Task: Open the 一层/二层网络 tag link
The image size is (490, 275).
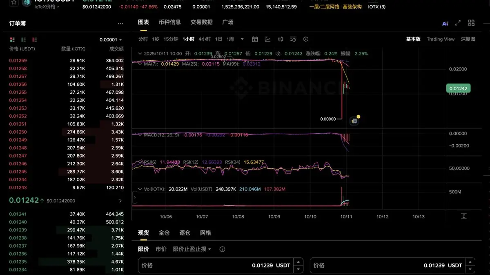Action: point(325,7)
